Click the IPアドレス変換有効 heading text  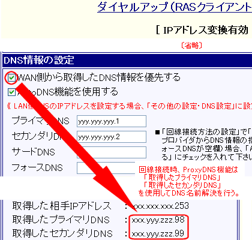point(202,31)
